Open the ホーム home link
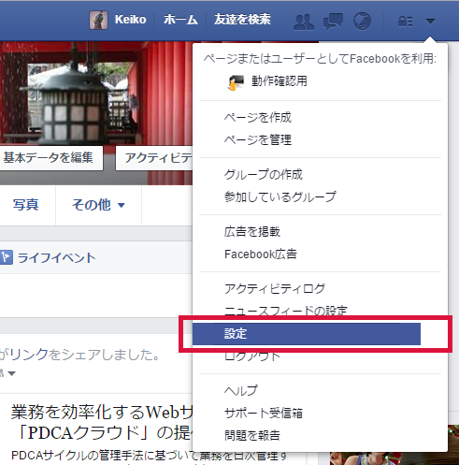The width and height of the screenshot is (459, 465). click(180, 20)
